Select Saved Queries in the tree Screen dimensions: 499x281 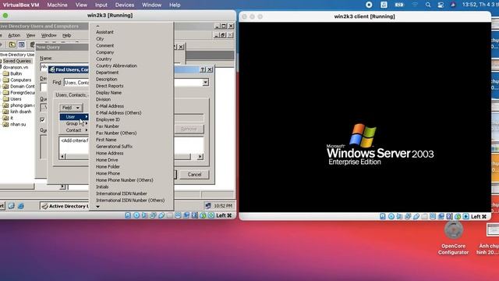(17, 61)
